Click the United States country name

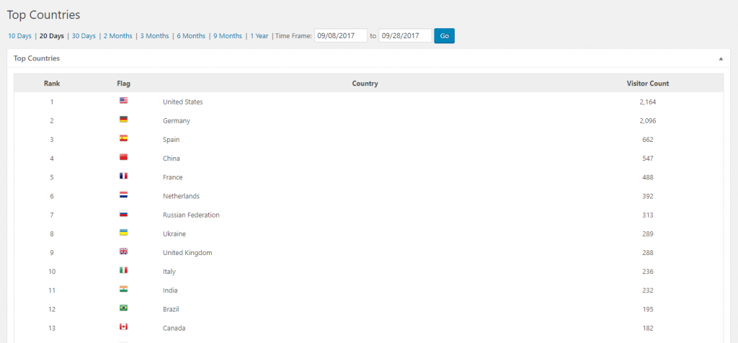pos(182,102)
